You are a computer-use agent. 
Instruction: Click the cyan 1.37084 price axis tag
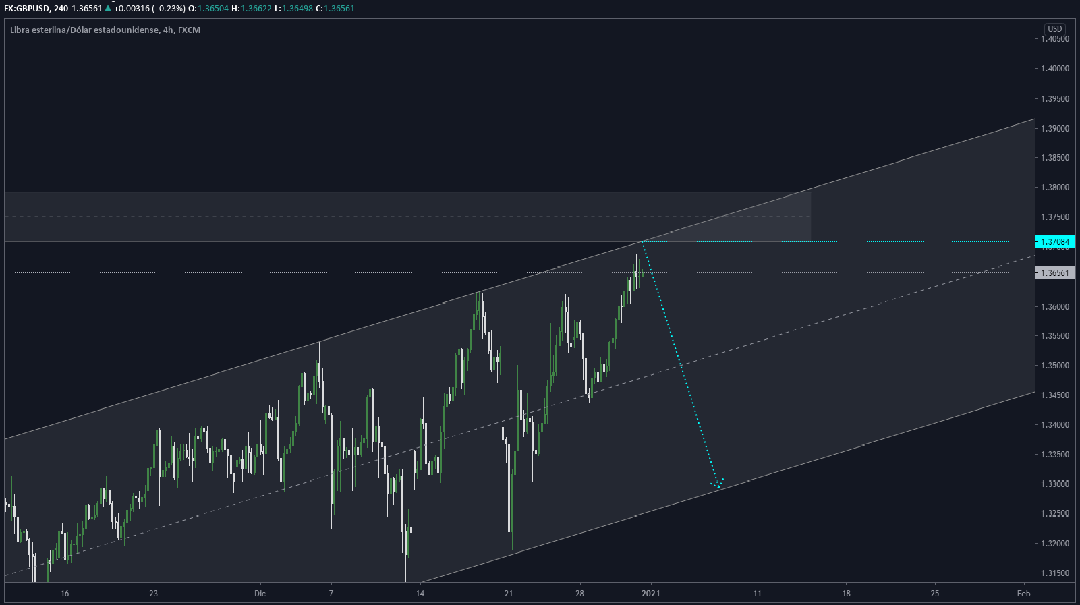1054,242
